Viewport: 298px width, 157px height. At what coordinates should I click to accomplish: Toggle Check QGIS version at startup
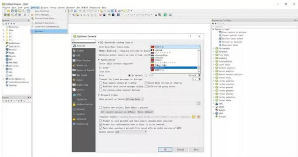[x=146, y=83]
